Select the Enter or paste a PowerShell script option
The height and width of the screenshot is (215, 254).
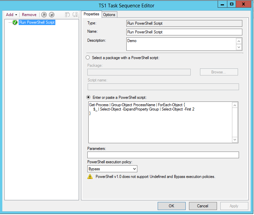(88, 97)
